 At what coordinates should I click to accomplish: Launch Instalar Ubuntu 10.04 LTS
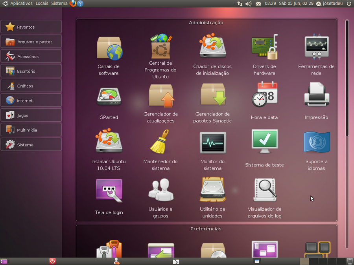coord(109,150)
